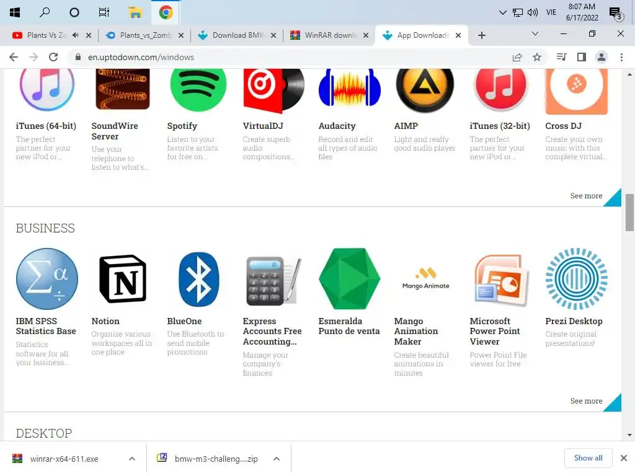Open Chrome three-dot menu
The image size is (635, 476).
point(621,57)
